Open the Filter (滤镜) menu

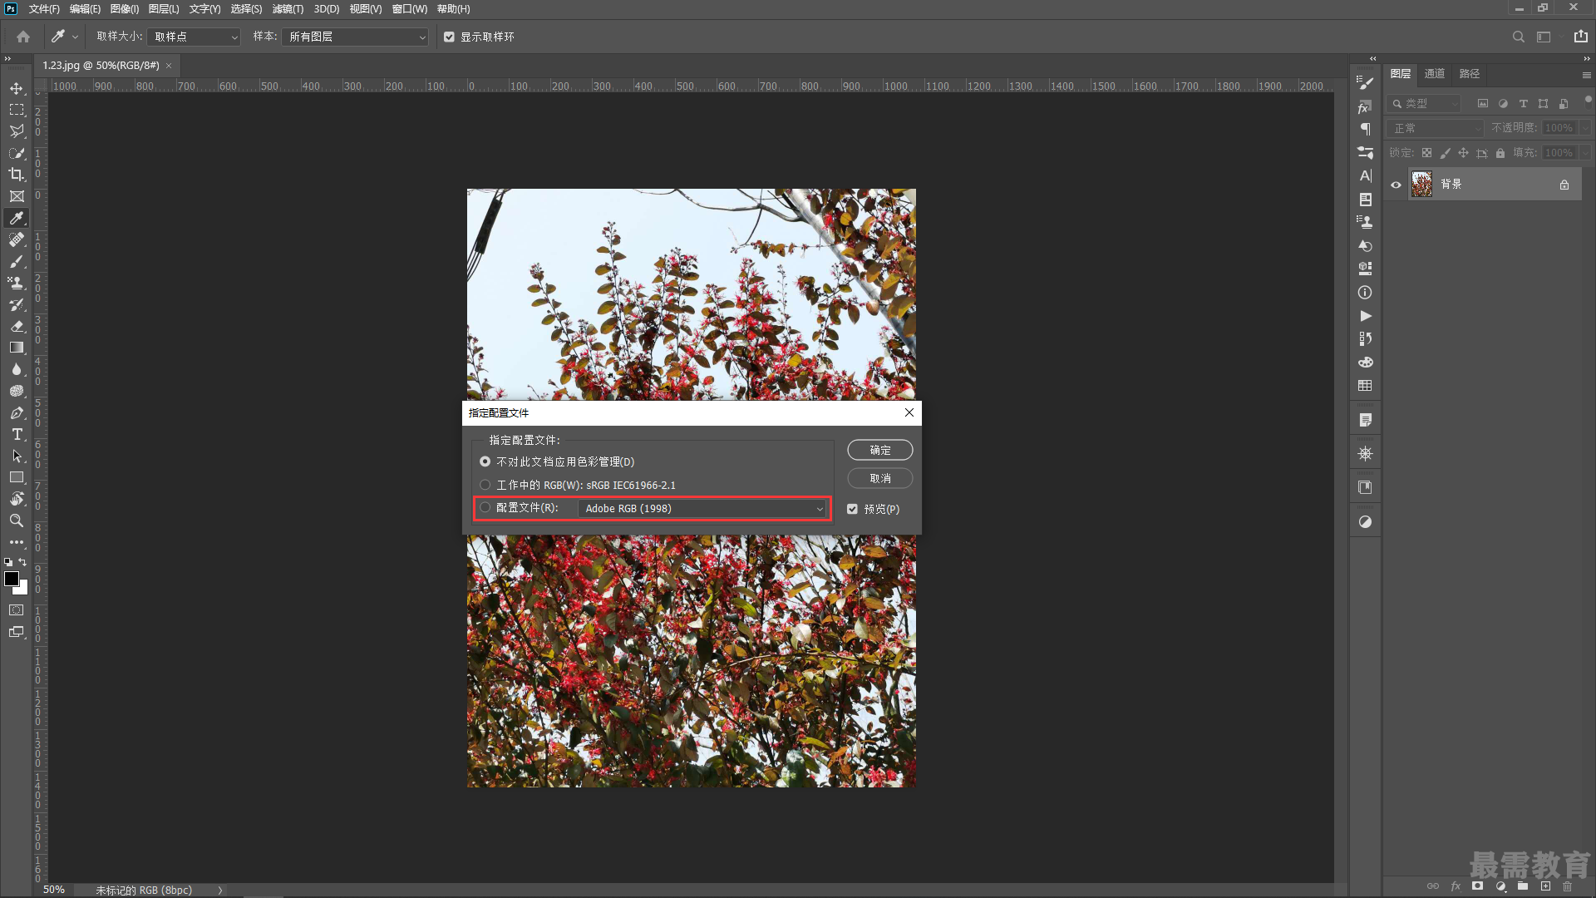tap(288, 8)
